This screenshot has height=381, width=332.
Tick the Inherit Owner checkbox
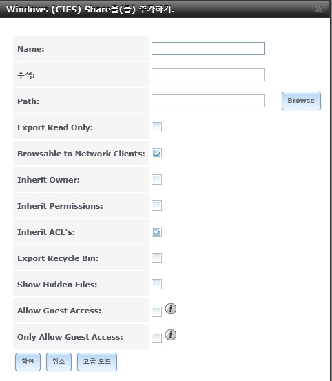pos(156,180)
